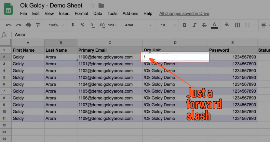The image size is (270, 142).
Task: Select password cell in row 11
Action: pos(233,119)
